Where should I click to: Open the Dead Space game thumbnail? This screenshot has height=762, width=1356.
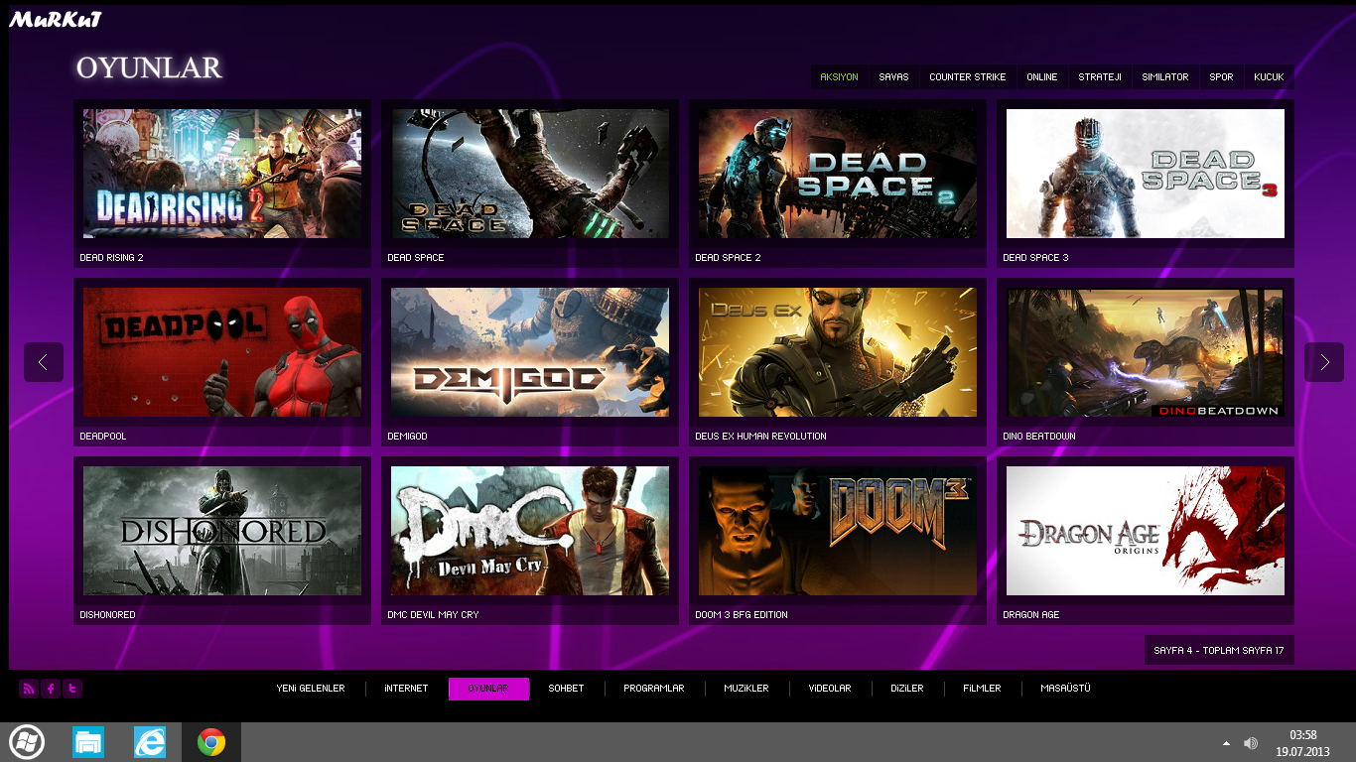coord(530,174)
